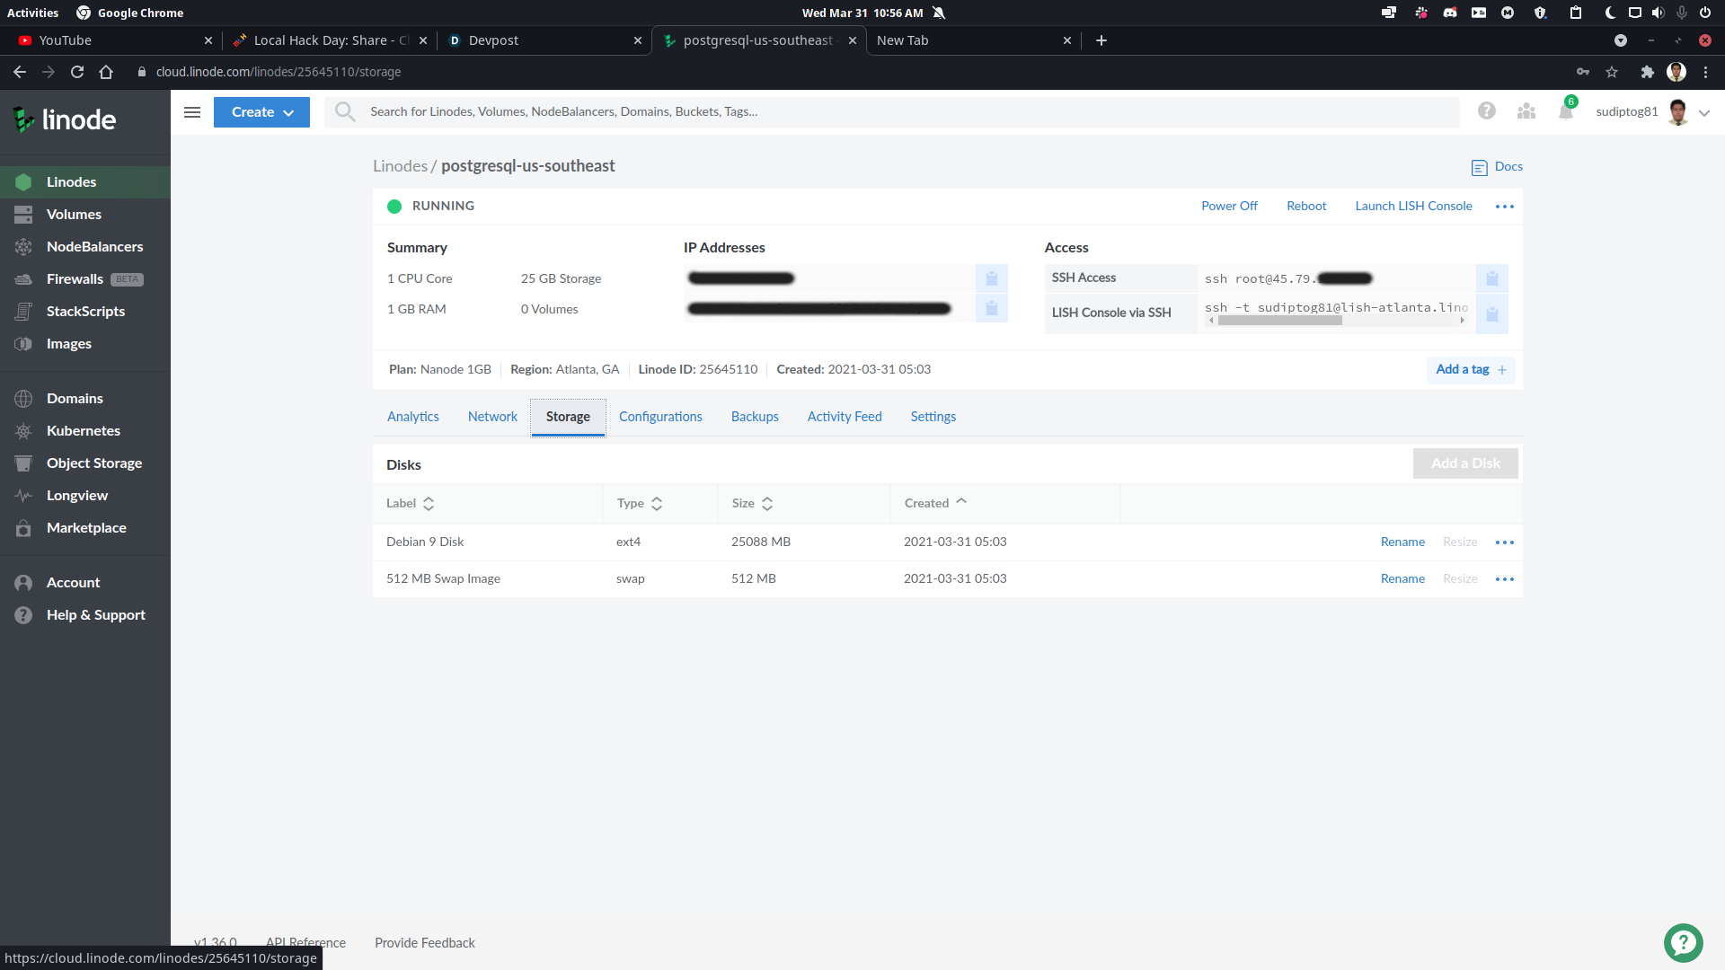Screen dimensions: 1725x970
Task: Switch to the Network tab
Action: (492, 417)
